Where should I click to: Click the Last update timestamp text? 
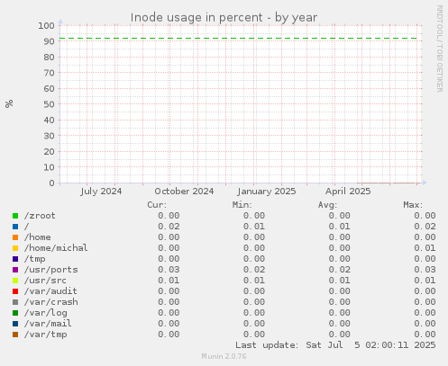coord(335,345)
